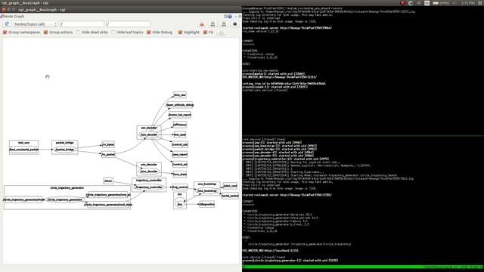Focus the namespace filter field
Viewport: 484px width, 272px height.
click(x=82, y=24)
